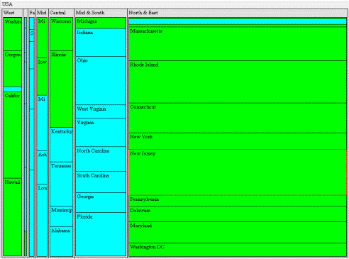Viewport: 349px width, 259px height.
Task: Click the Michigan cell
Action: pos(101,23)
